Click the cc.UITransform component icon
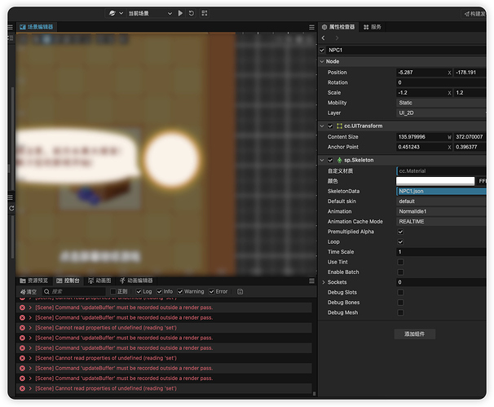Screen dimensions: 494x407 (x=339, y=126)
